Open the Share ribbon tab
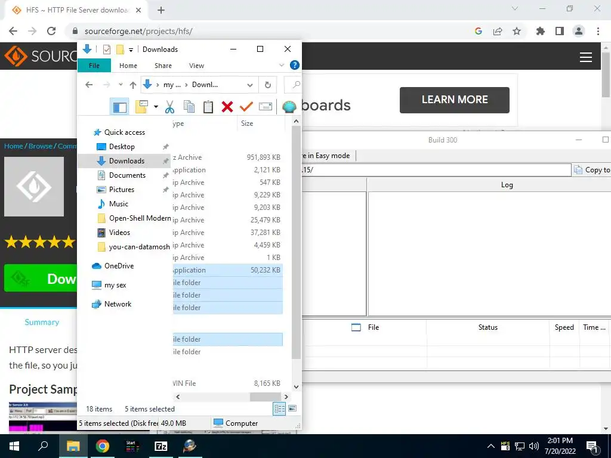This screenshot has width=611, height=458. [163, 66]
